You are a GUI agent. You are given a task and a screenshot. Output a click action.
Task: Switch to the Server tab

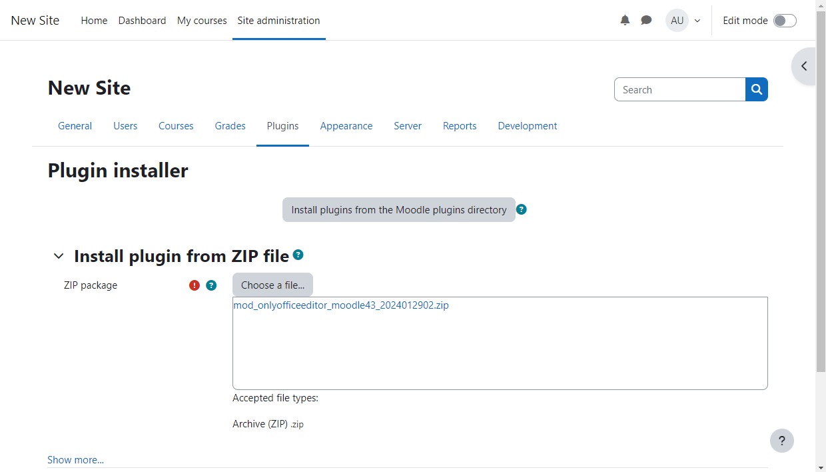407,126
